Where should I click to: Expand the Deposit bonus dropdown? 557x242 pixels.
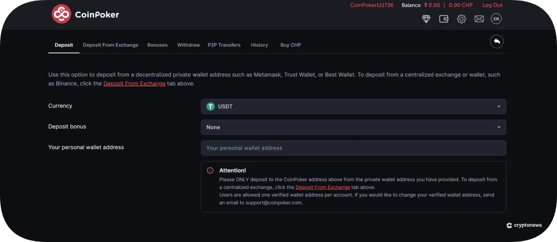tap(353, 127)
